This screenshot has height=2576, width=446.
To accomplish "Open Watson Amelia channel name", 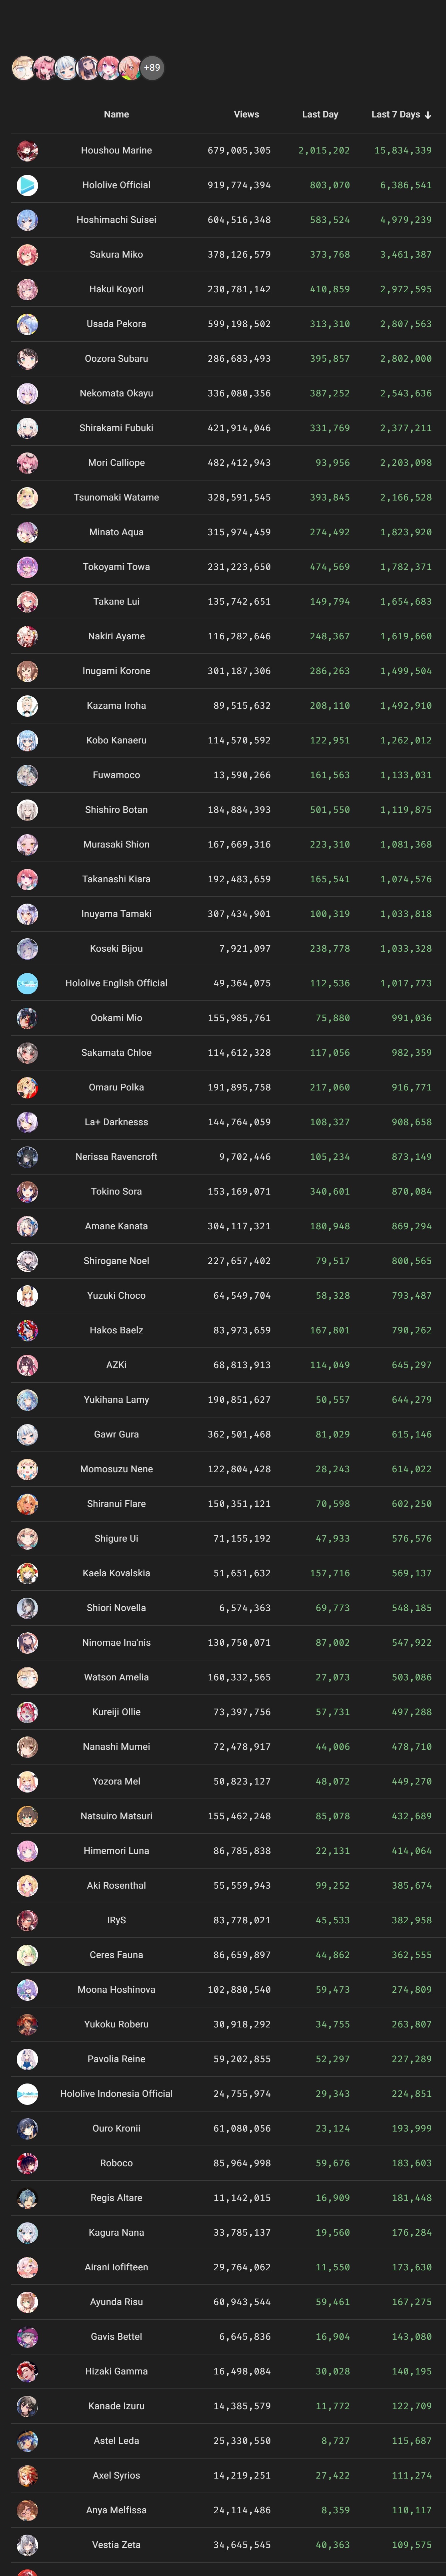I will tap(116, 1677).
